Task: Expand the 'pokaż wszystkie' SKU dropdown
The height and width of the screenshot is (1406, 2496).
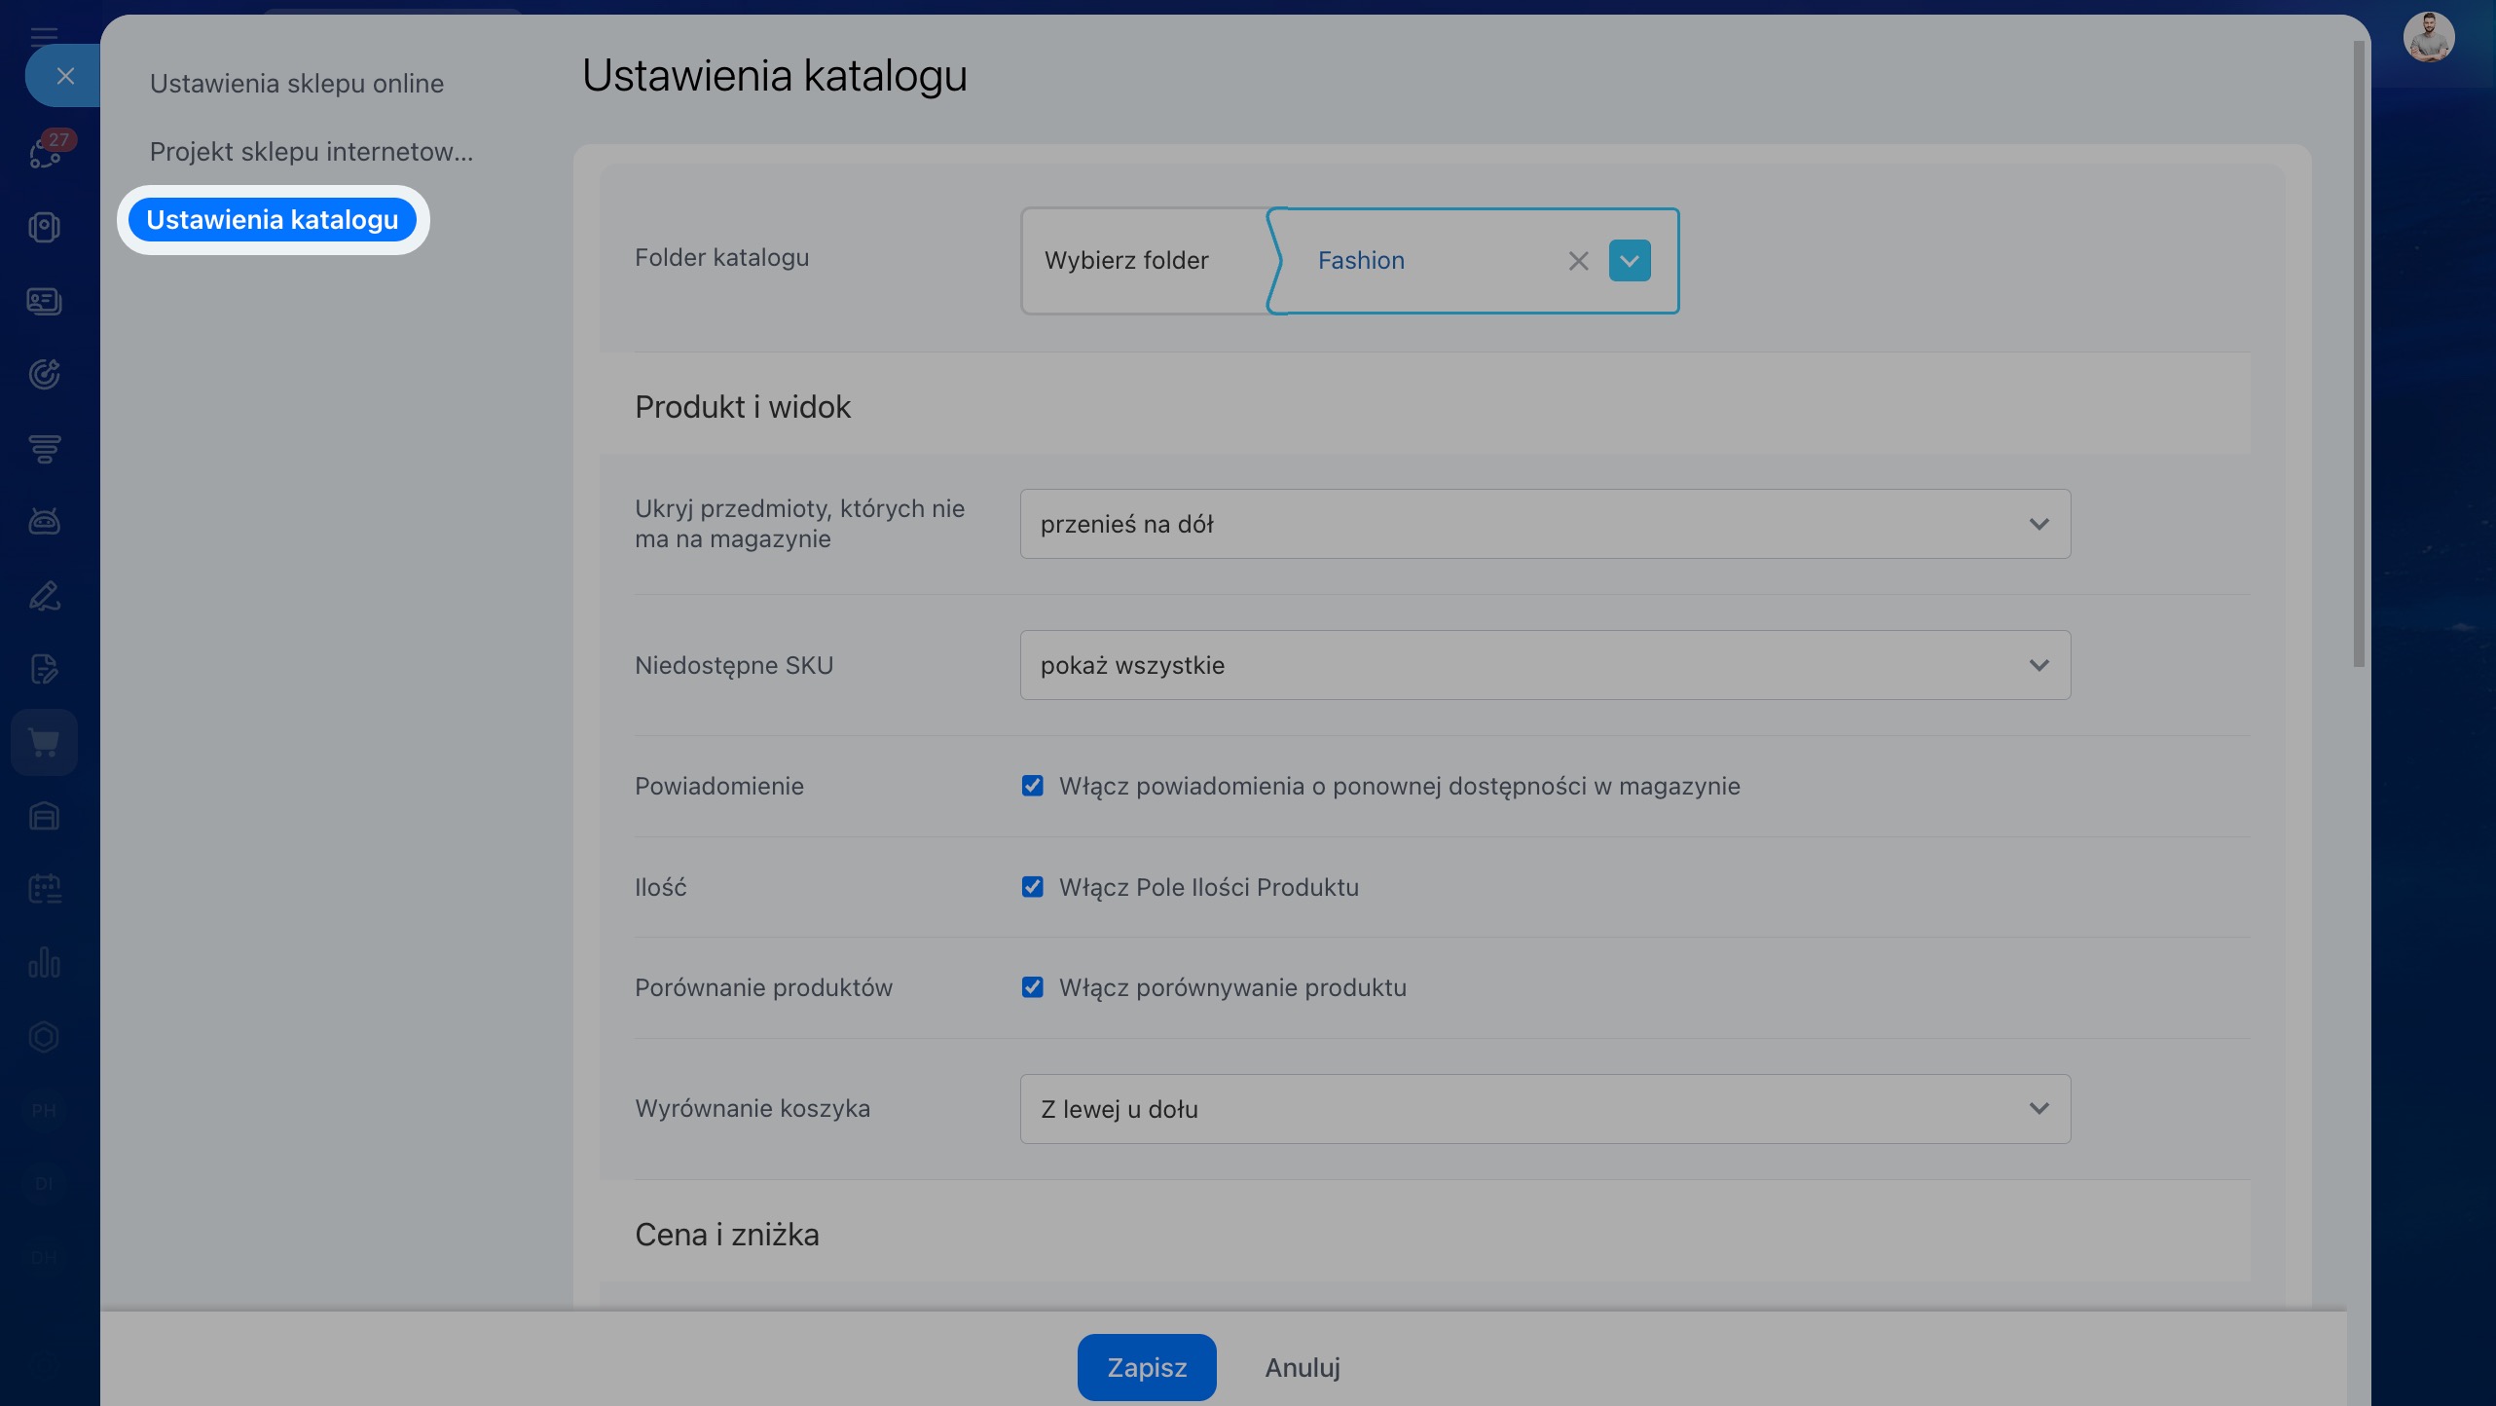Action: click(x=1544, y=665)
